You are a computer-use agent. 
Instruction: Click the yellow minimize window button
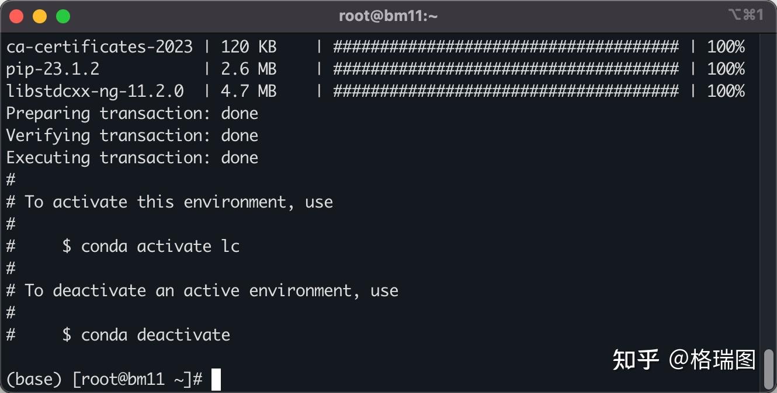click(40, 16)
